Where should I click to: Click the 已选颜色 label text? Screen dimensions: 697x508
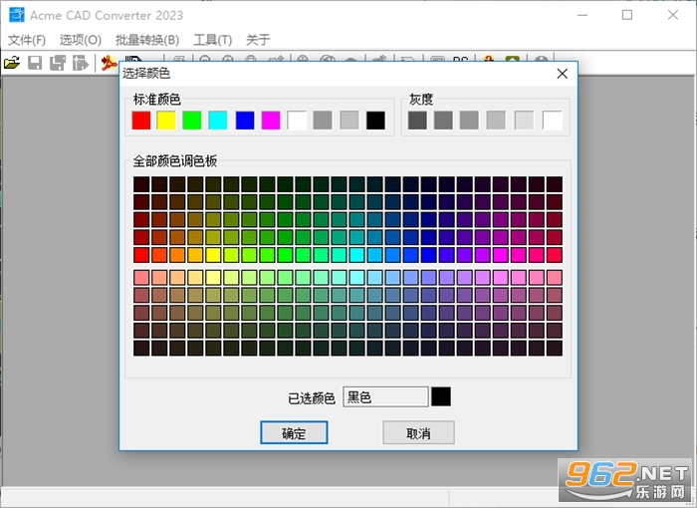[311, 397]
